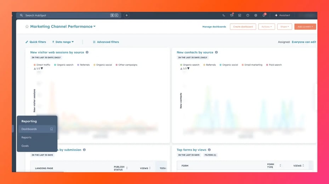Click info icon beside New contacts by source
Viewport: 329px width, 184px height.
[x=216, y=52]
